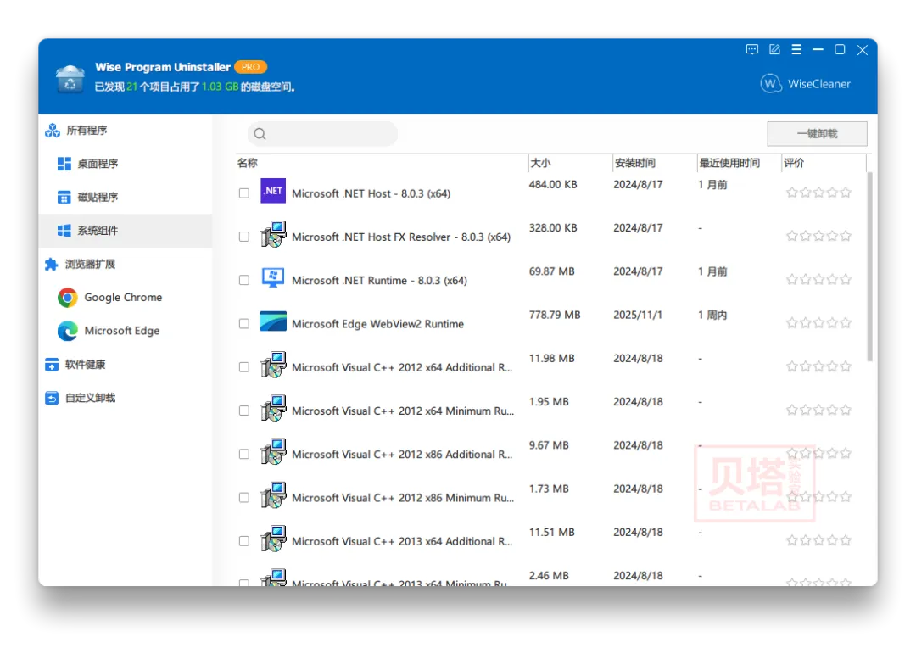Click Visual C++ 2012 x64 Additional installer icon
Image resolution: width=916 pixels, height=648 pixels.
point(273,365)
